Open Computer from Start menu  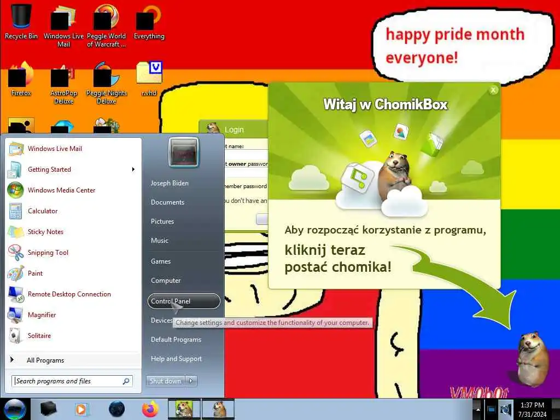[x=166, y=281]
